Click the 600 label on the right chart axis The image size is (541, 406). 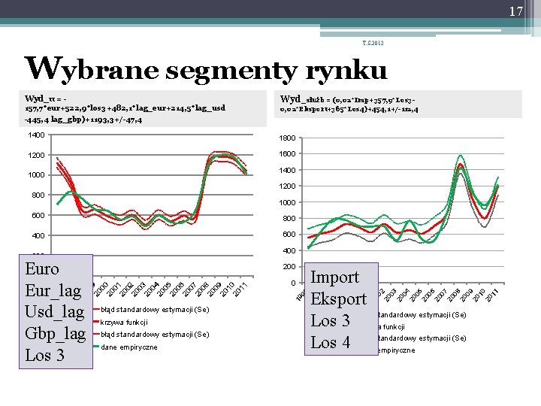289,235
